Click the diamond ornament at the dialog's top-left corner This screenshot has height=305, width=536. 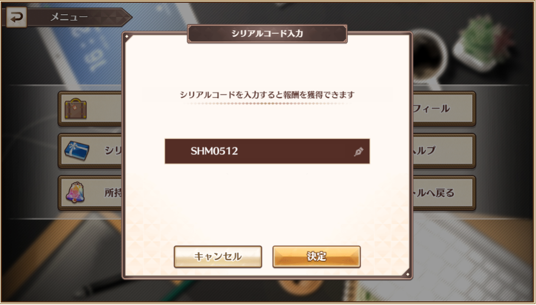pyautogui.click(x=127, y=36)
